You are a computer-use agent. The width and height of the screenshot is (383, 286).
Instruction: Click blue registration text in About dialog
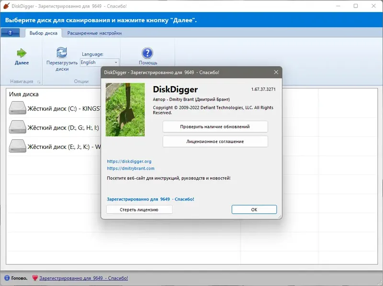coord(150,199)
